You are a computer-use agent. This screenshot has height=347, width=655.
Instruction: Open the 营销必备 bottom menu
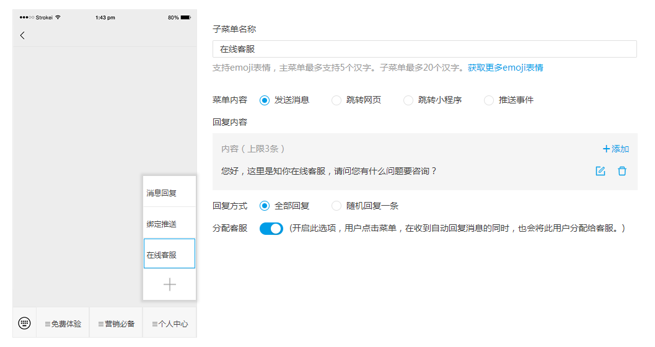pos(116,323)
